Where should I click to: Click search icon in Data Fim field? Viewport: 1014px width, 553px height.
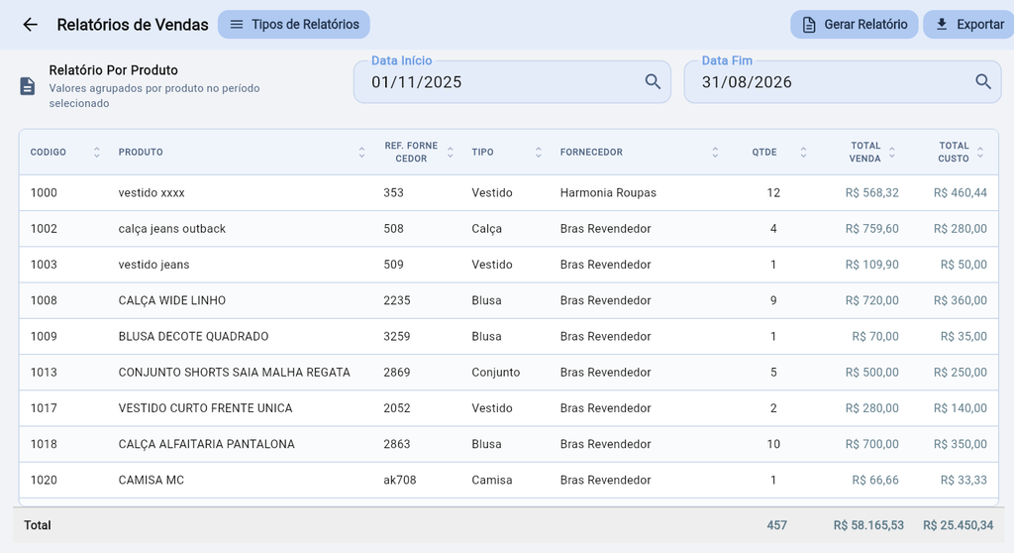point(983,81)
